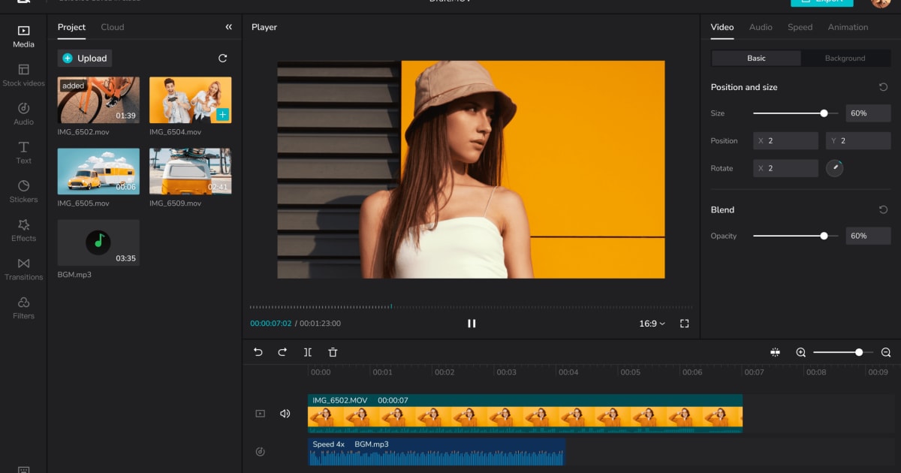This screenshot has height=473, width=901.
Task: Undo the last edit
Action: [259, 351]
